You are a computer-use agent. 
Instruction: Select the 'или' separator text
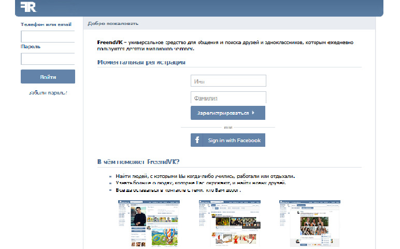click(x=228, y=127)
